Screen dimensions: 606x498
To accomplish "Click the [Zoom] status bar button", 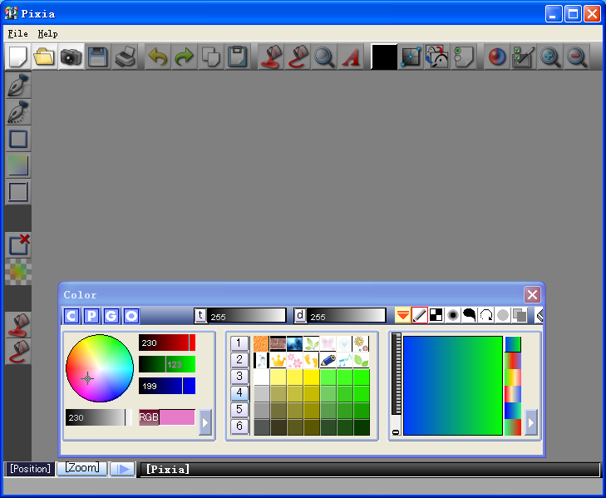I will coord(82,468).
